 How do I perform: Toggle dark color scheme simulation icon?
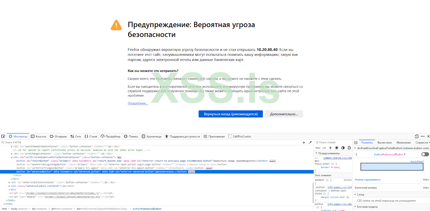[x=343, y=148]
